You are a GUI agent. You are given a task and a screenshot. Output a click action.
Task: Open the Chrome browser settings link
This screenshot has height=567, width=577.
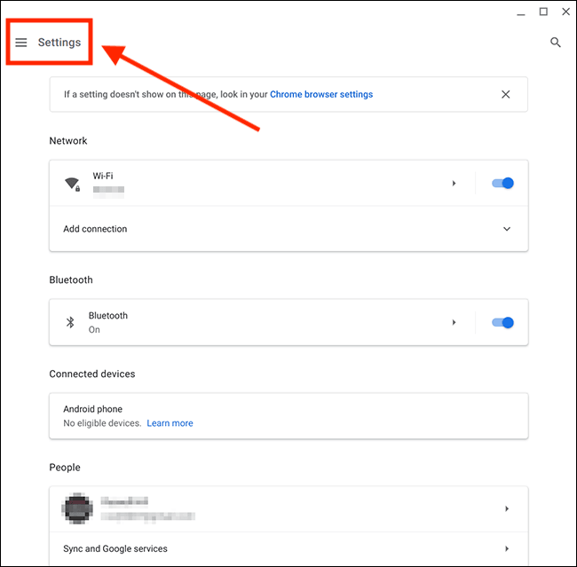point(321,94)
